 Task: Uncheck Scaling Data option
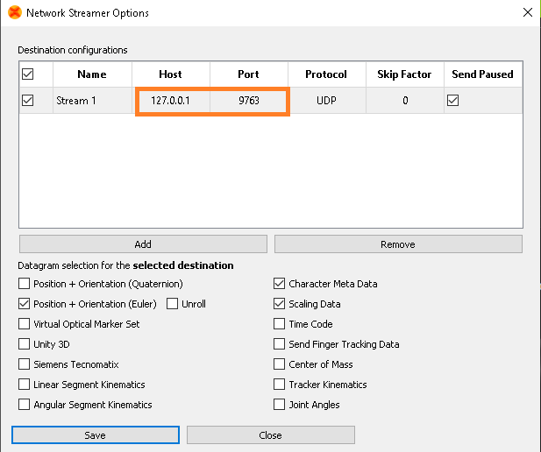tap(279, 304)
